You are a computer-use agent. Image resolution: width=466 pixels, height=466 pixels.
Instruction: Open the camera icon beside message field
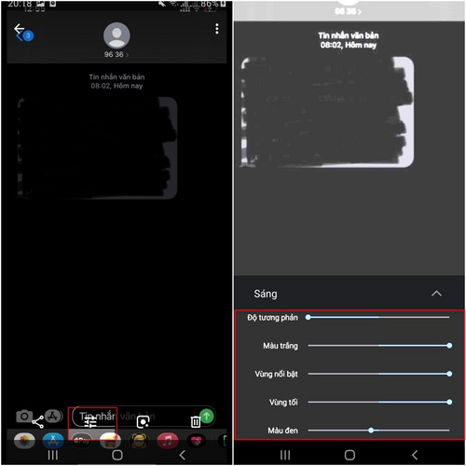(24, 416)
